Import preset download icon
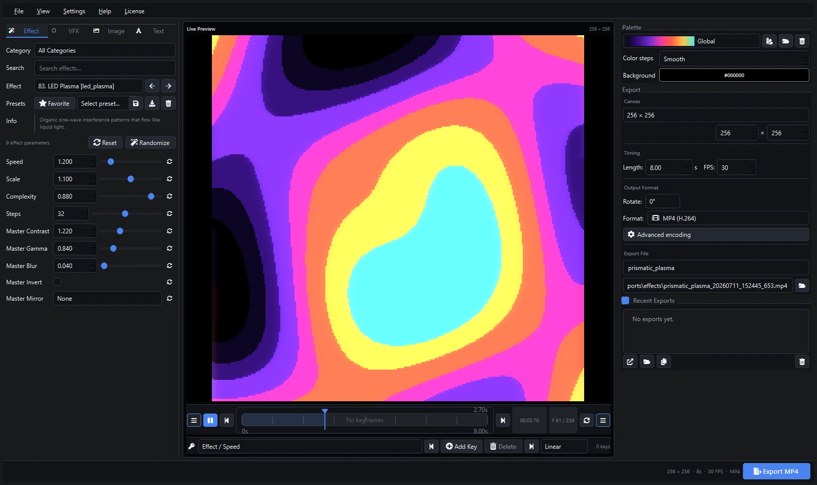The image size is (817, 485). click(x=152, y=103)
